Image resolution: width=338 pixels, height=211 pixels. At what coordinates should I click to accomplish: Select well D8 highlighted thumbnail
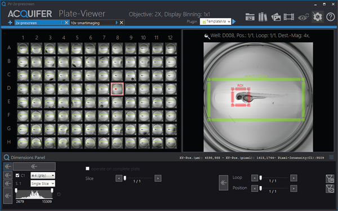click(x=117, y=89)
